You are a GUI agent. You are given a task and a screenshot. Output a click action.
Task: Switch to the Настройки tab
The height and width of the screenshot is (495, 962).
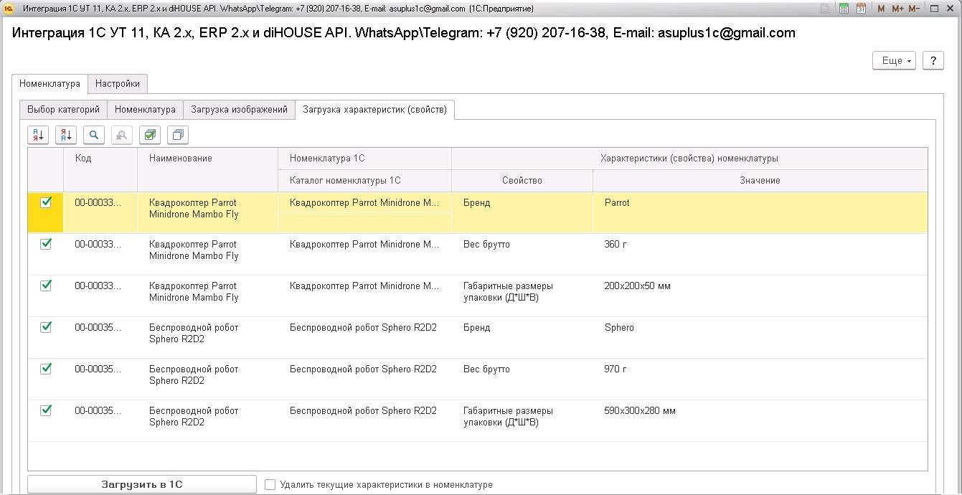118,84
